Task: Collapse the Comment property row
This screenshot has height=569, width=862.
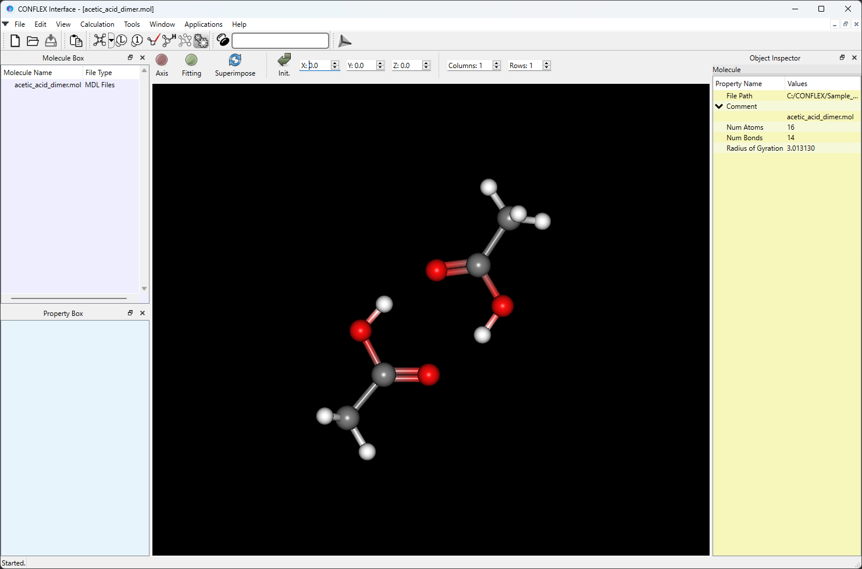Action: (719, 106)
